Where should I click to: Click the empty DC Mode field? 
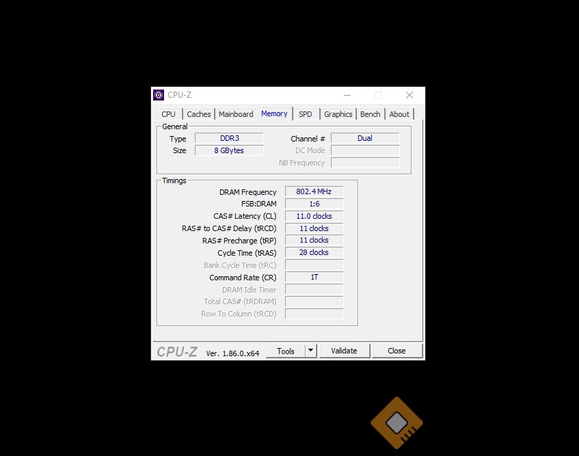pyautogui.click(x=365, y=150)
